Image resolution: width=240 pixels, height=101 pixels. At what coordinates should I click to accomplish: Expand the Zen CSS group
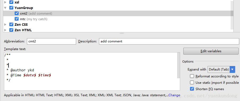[x=5, y=24]
